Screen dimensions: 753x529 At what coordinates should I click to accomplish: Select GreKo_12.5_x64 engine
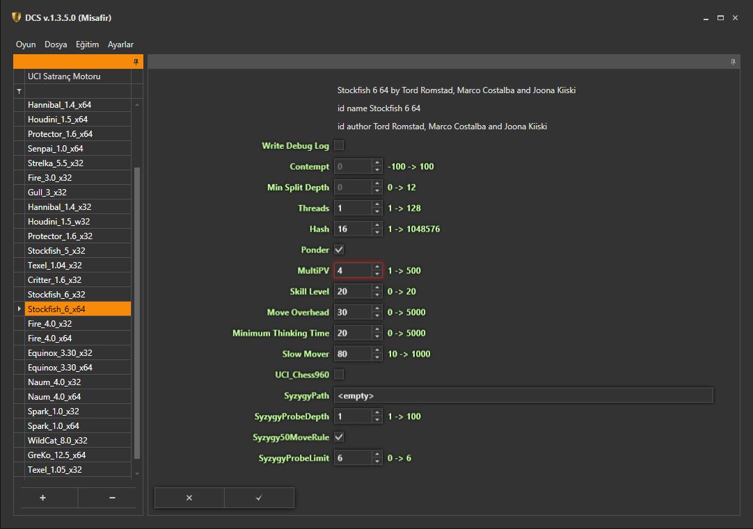click(78, 455)
